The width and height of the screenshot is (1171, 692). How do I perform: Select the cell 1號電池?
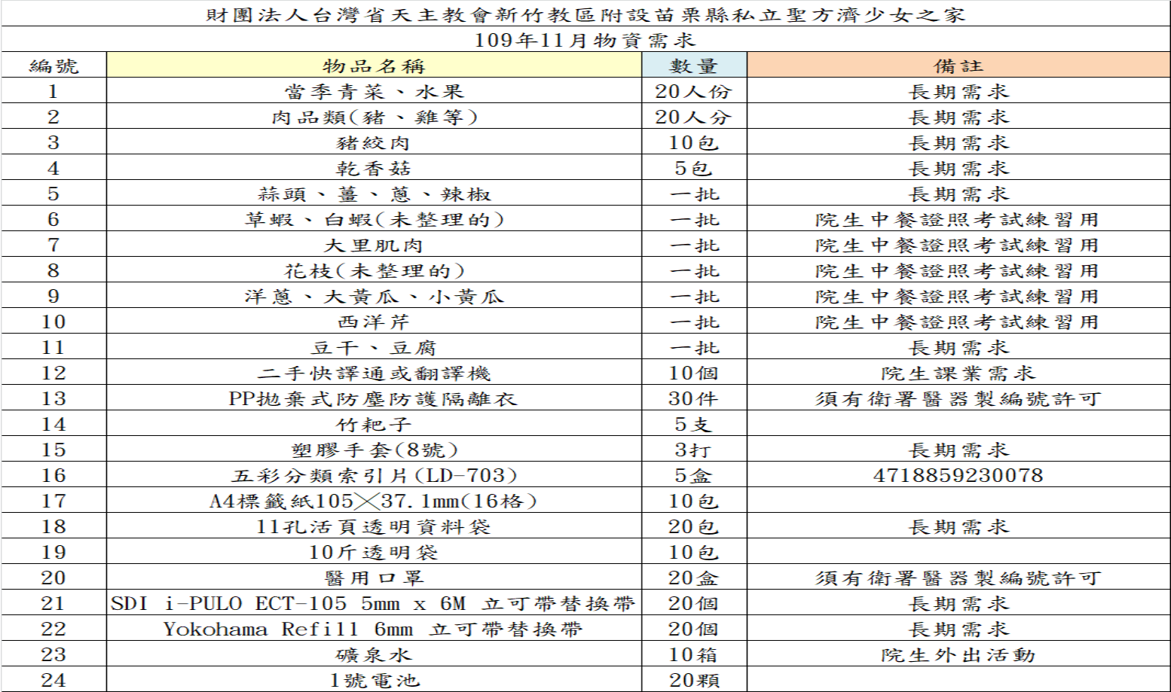coord(374,680)
